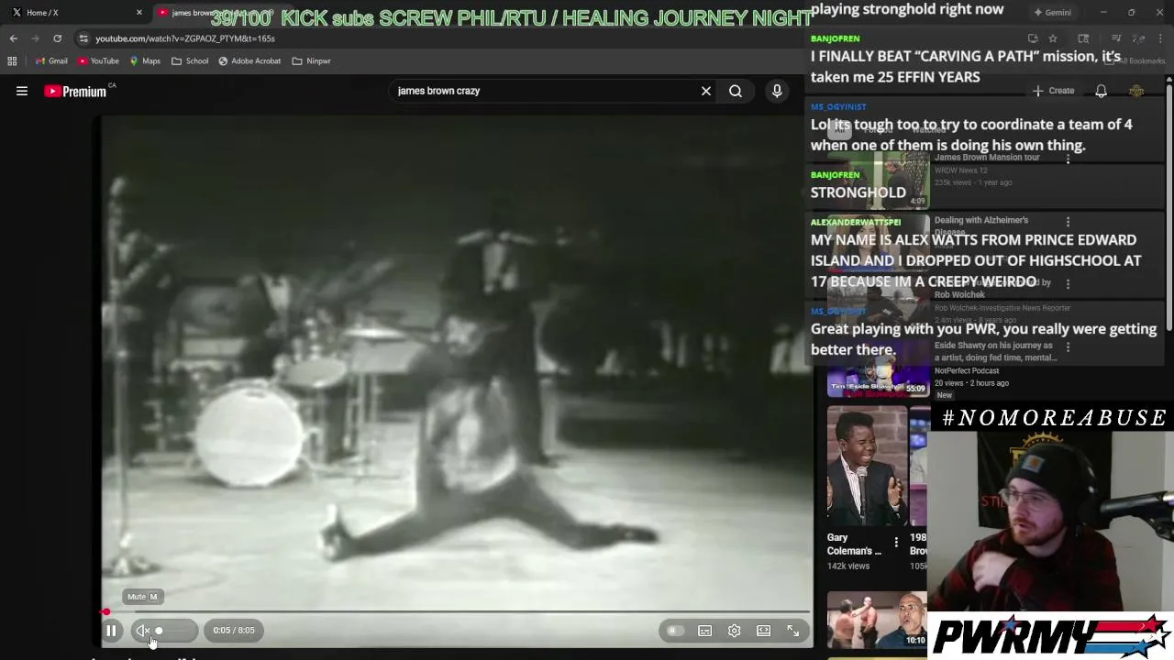The image size is (1174, 660).
Task: Search with voice microphone icon
Action: (x=777, y=91)
